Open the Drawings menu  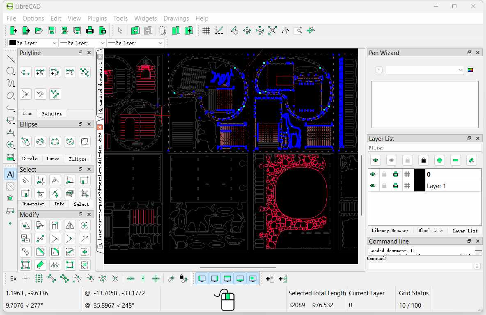(176, 18)
